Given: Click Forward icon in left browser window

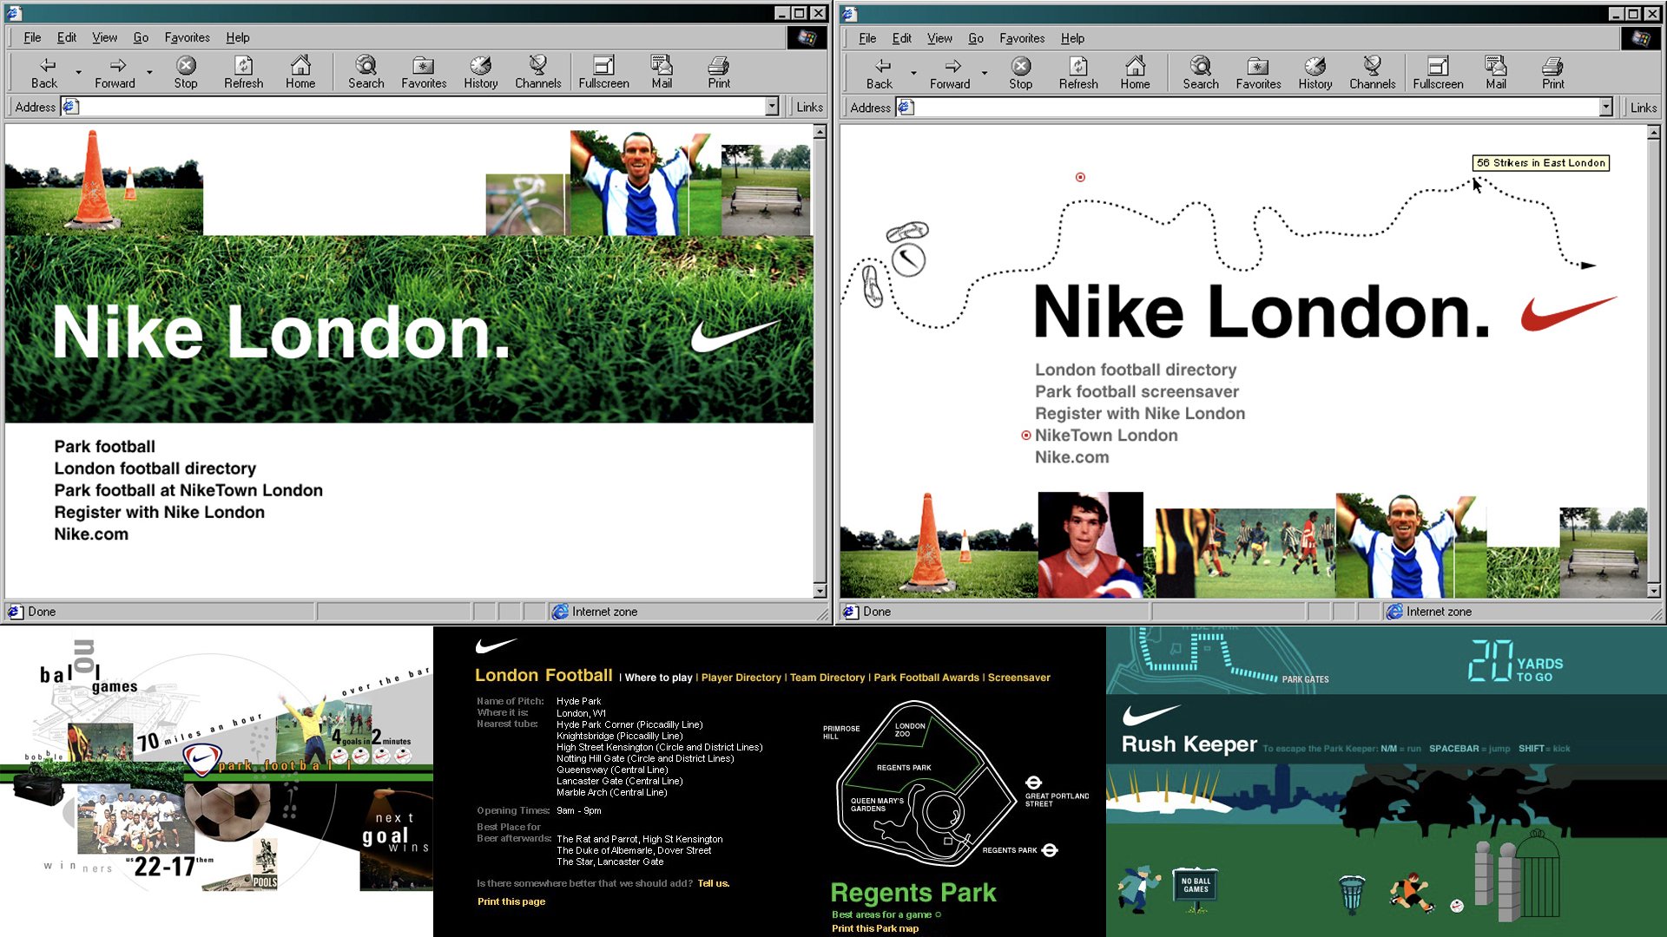Looking at the screenshot, I should 115,73.
